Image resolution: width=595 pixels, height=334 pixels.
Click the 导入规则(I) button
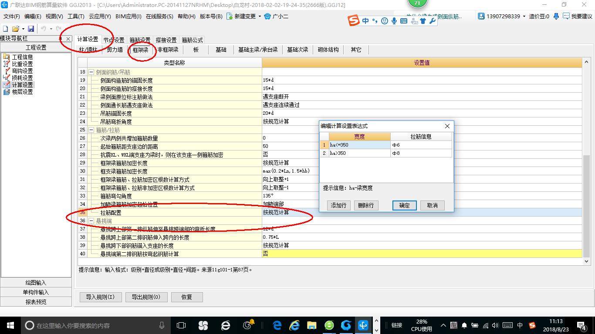100,297
